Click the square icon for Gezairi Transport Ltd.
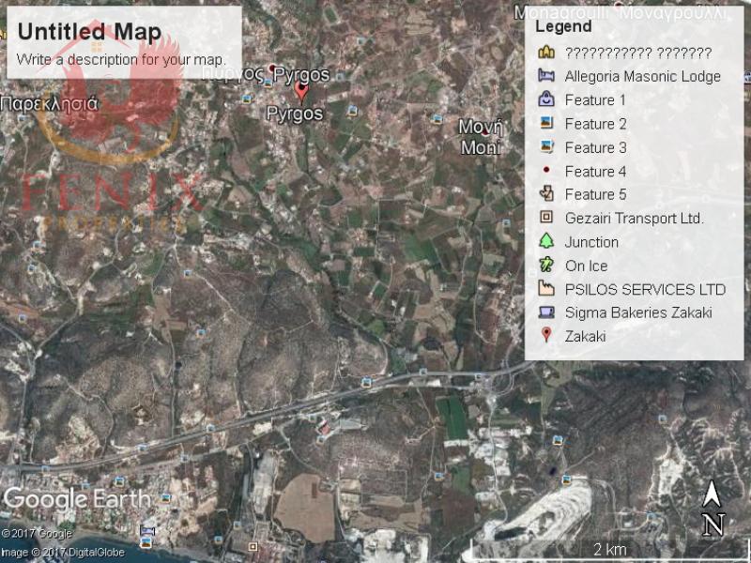The width and height of the screenshot is (751, 563). [546, 218]
